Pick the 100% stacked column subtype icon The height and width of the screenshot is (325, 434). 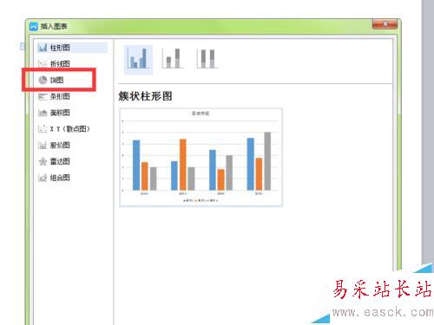click(x=207, y=59)
